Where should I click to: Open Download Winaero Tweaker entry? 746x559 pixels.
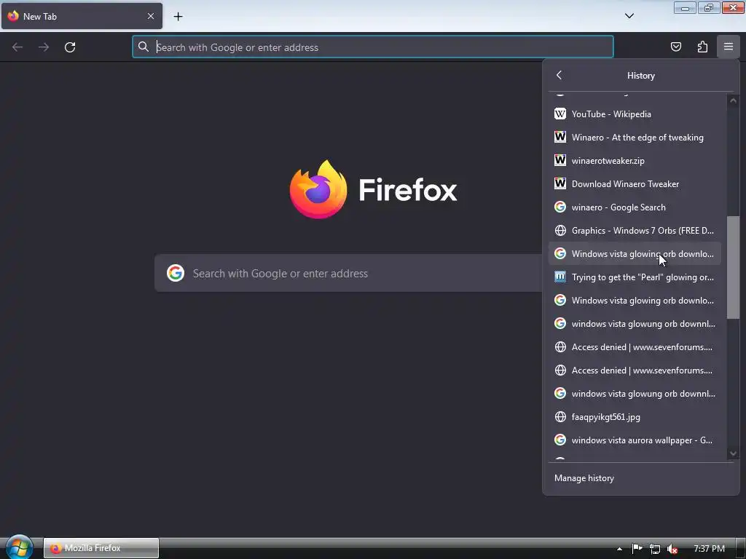635,184
